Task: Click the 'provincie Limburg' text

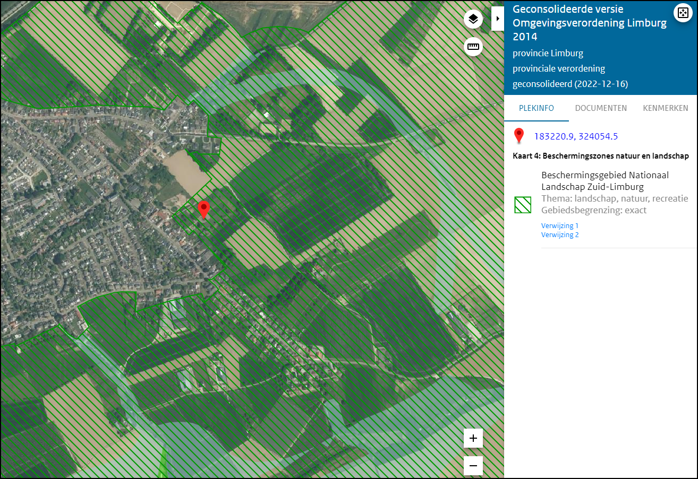Action: click(x=548, y=54)
